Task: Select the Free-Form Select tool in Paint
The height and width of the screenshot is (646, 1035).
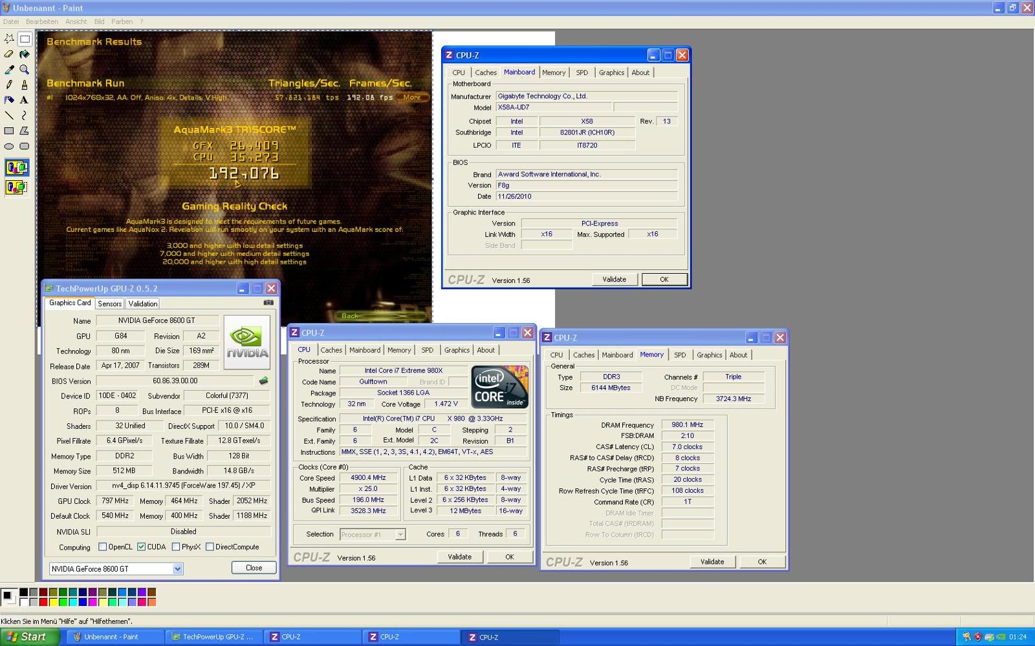Action: (x=9, y=39)
